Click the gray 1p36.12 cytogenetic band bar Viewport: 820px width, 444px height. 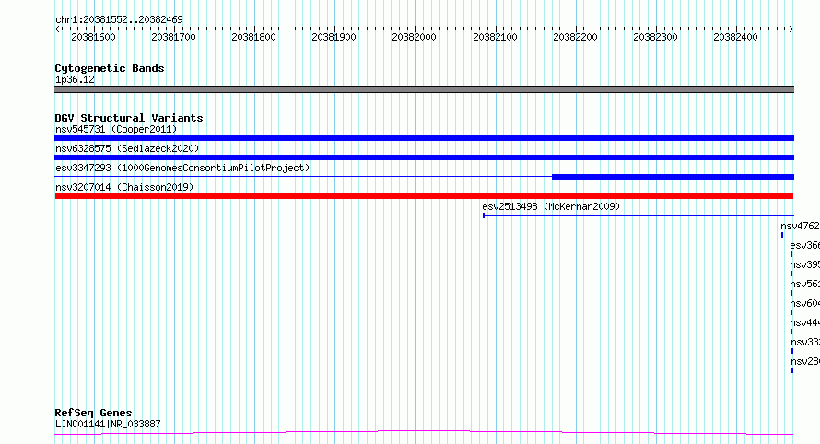(x=424, y=89)
